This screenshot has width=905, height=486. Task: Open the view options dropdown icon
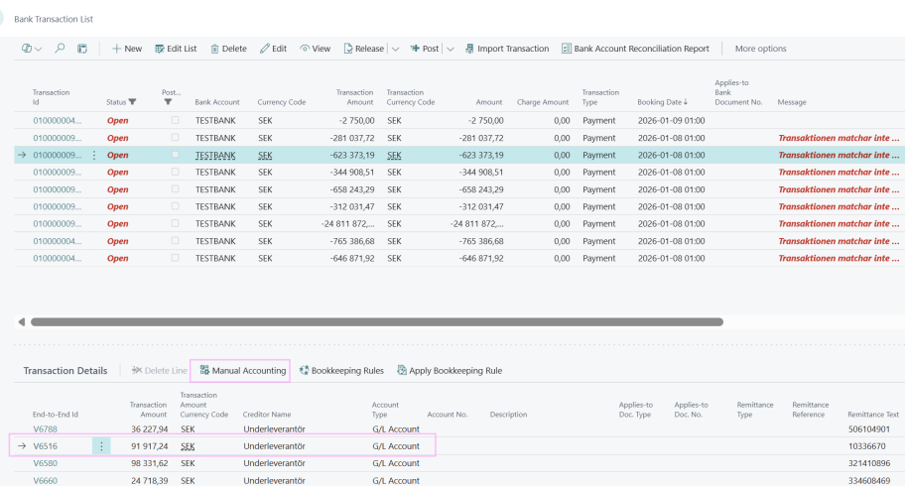[32, 49]
